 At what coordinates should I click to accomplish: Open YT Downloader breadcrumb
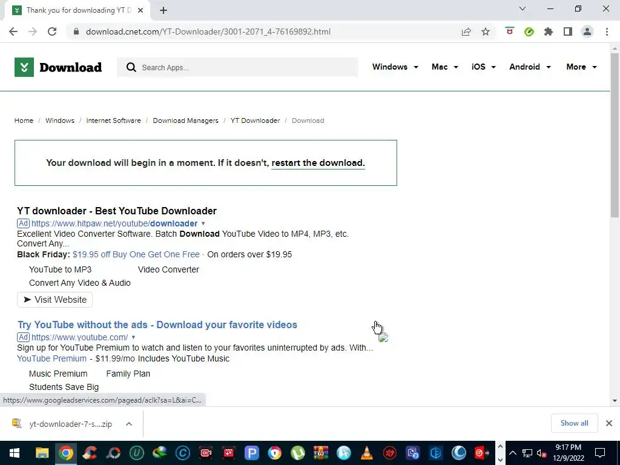(x=255, y=120)
